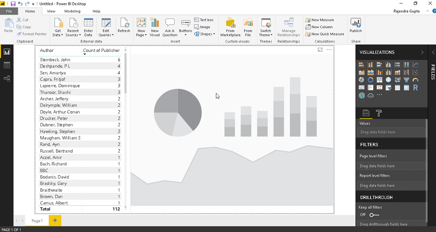Select the stacked area chart visual
This screenshot has height=232, width=436.
(371, 72)
